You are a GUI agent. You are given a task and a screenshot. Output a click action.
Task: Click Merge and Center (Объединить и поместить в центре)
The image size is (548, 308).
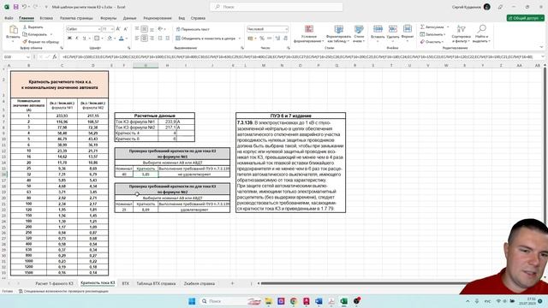pos(205,38)
